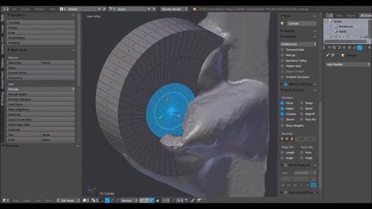Toggle the 3D manipulator axes icon
Screen dimensions: 372x209
click(x=102, y=200)
